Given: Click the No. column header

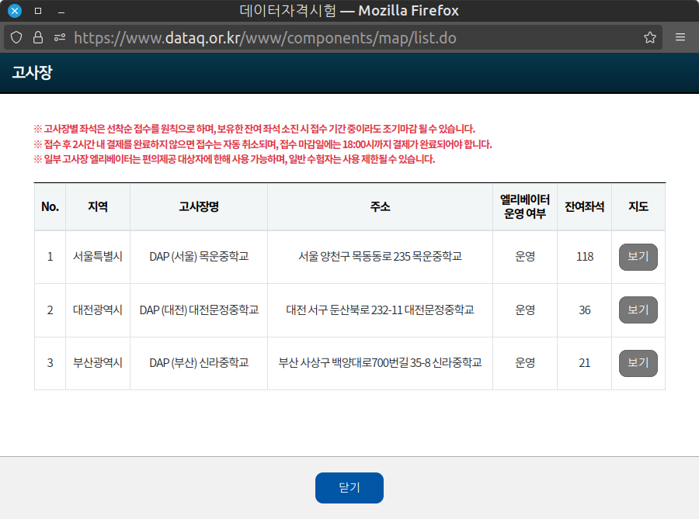Looking at the screenshot, I should pos(50,206).
